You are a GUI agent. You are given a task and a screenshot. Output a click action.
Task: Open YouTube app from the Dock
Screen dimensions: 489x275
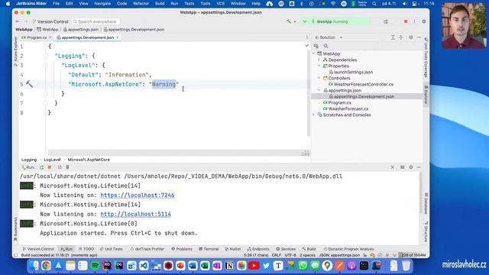254,266
